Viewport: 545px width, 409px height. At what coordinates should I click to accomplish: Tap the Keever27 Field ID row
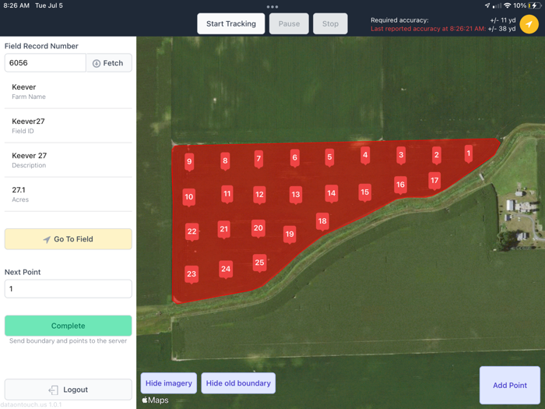[69, 125]
